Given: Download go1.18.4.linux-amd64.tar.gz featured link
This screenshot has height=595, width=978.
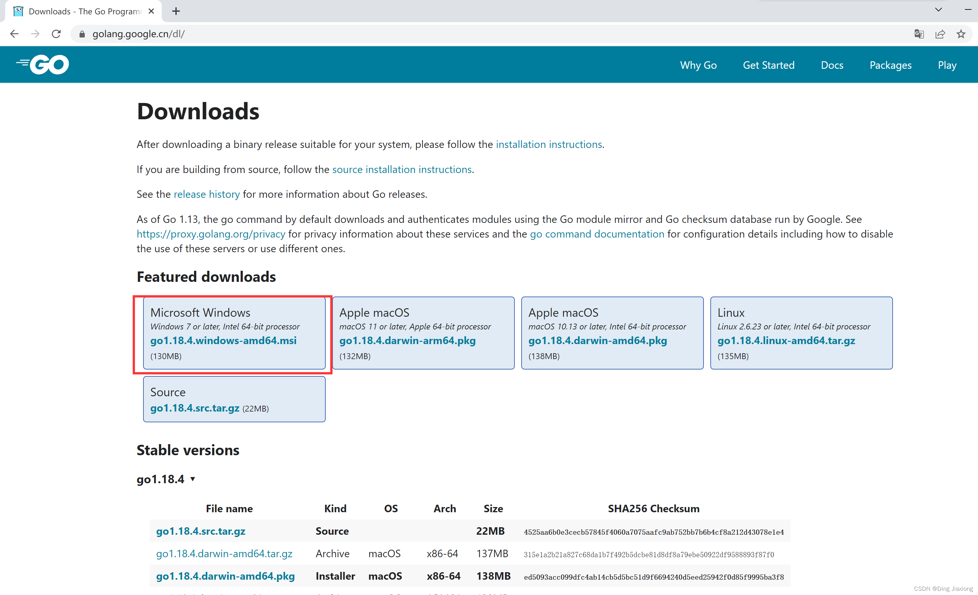Looking at the screenshot, I should (x=786, y=340).
